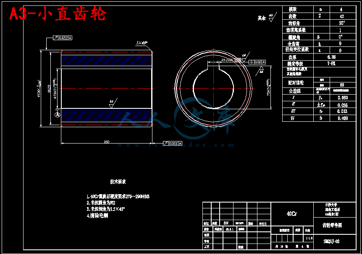
Task: Click the '0.013' value in group III row
Action: 342,111
